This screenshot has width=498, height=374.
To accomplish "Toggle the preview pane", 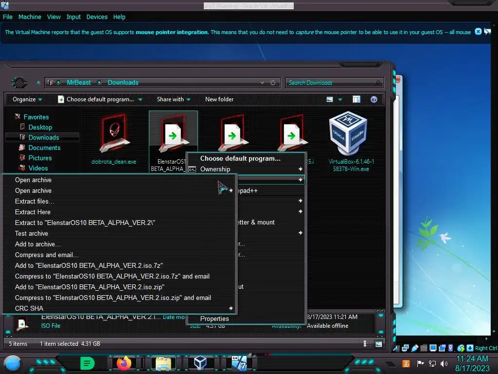I will (356, 99).
